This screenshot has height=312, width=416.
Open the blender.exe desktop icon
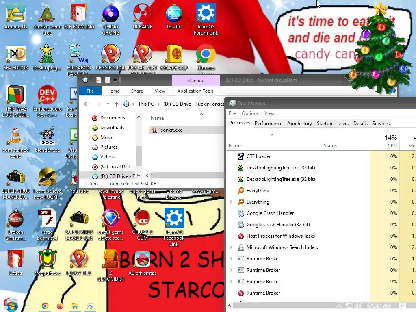pyautogui.click(x=48, y=140)
